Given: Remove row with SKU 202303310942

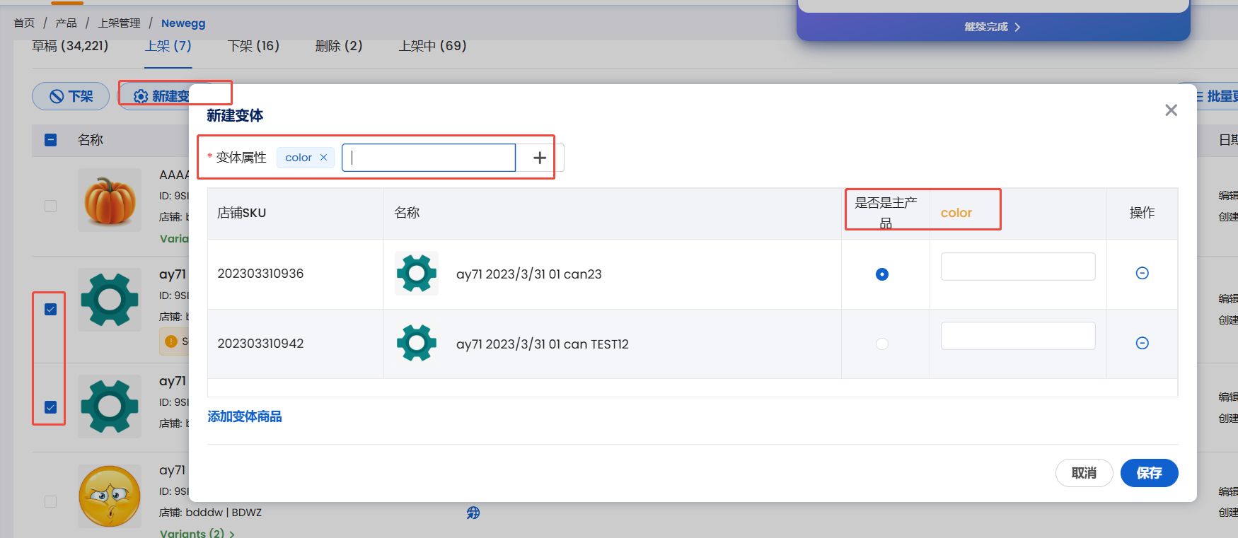Looking at the screenshot, I should pos(1142,344).
